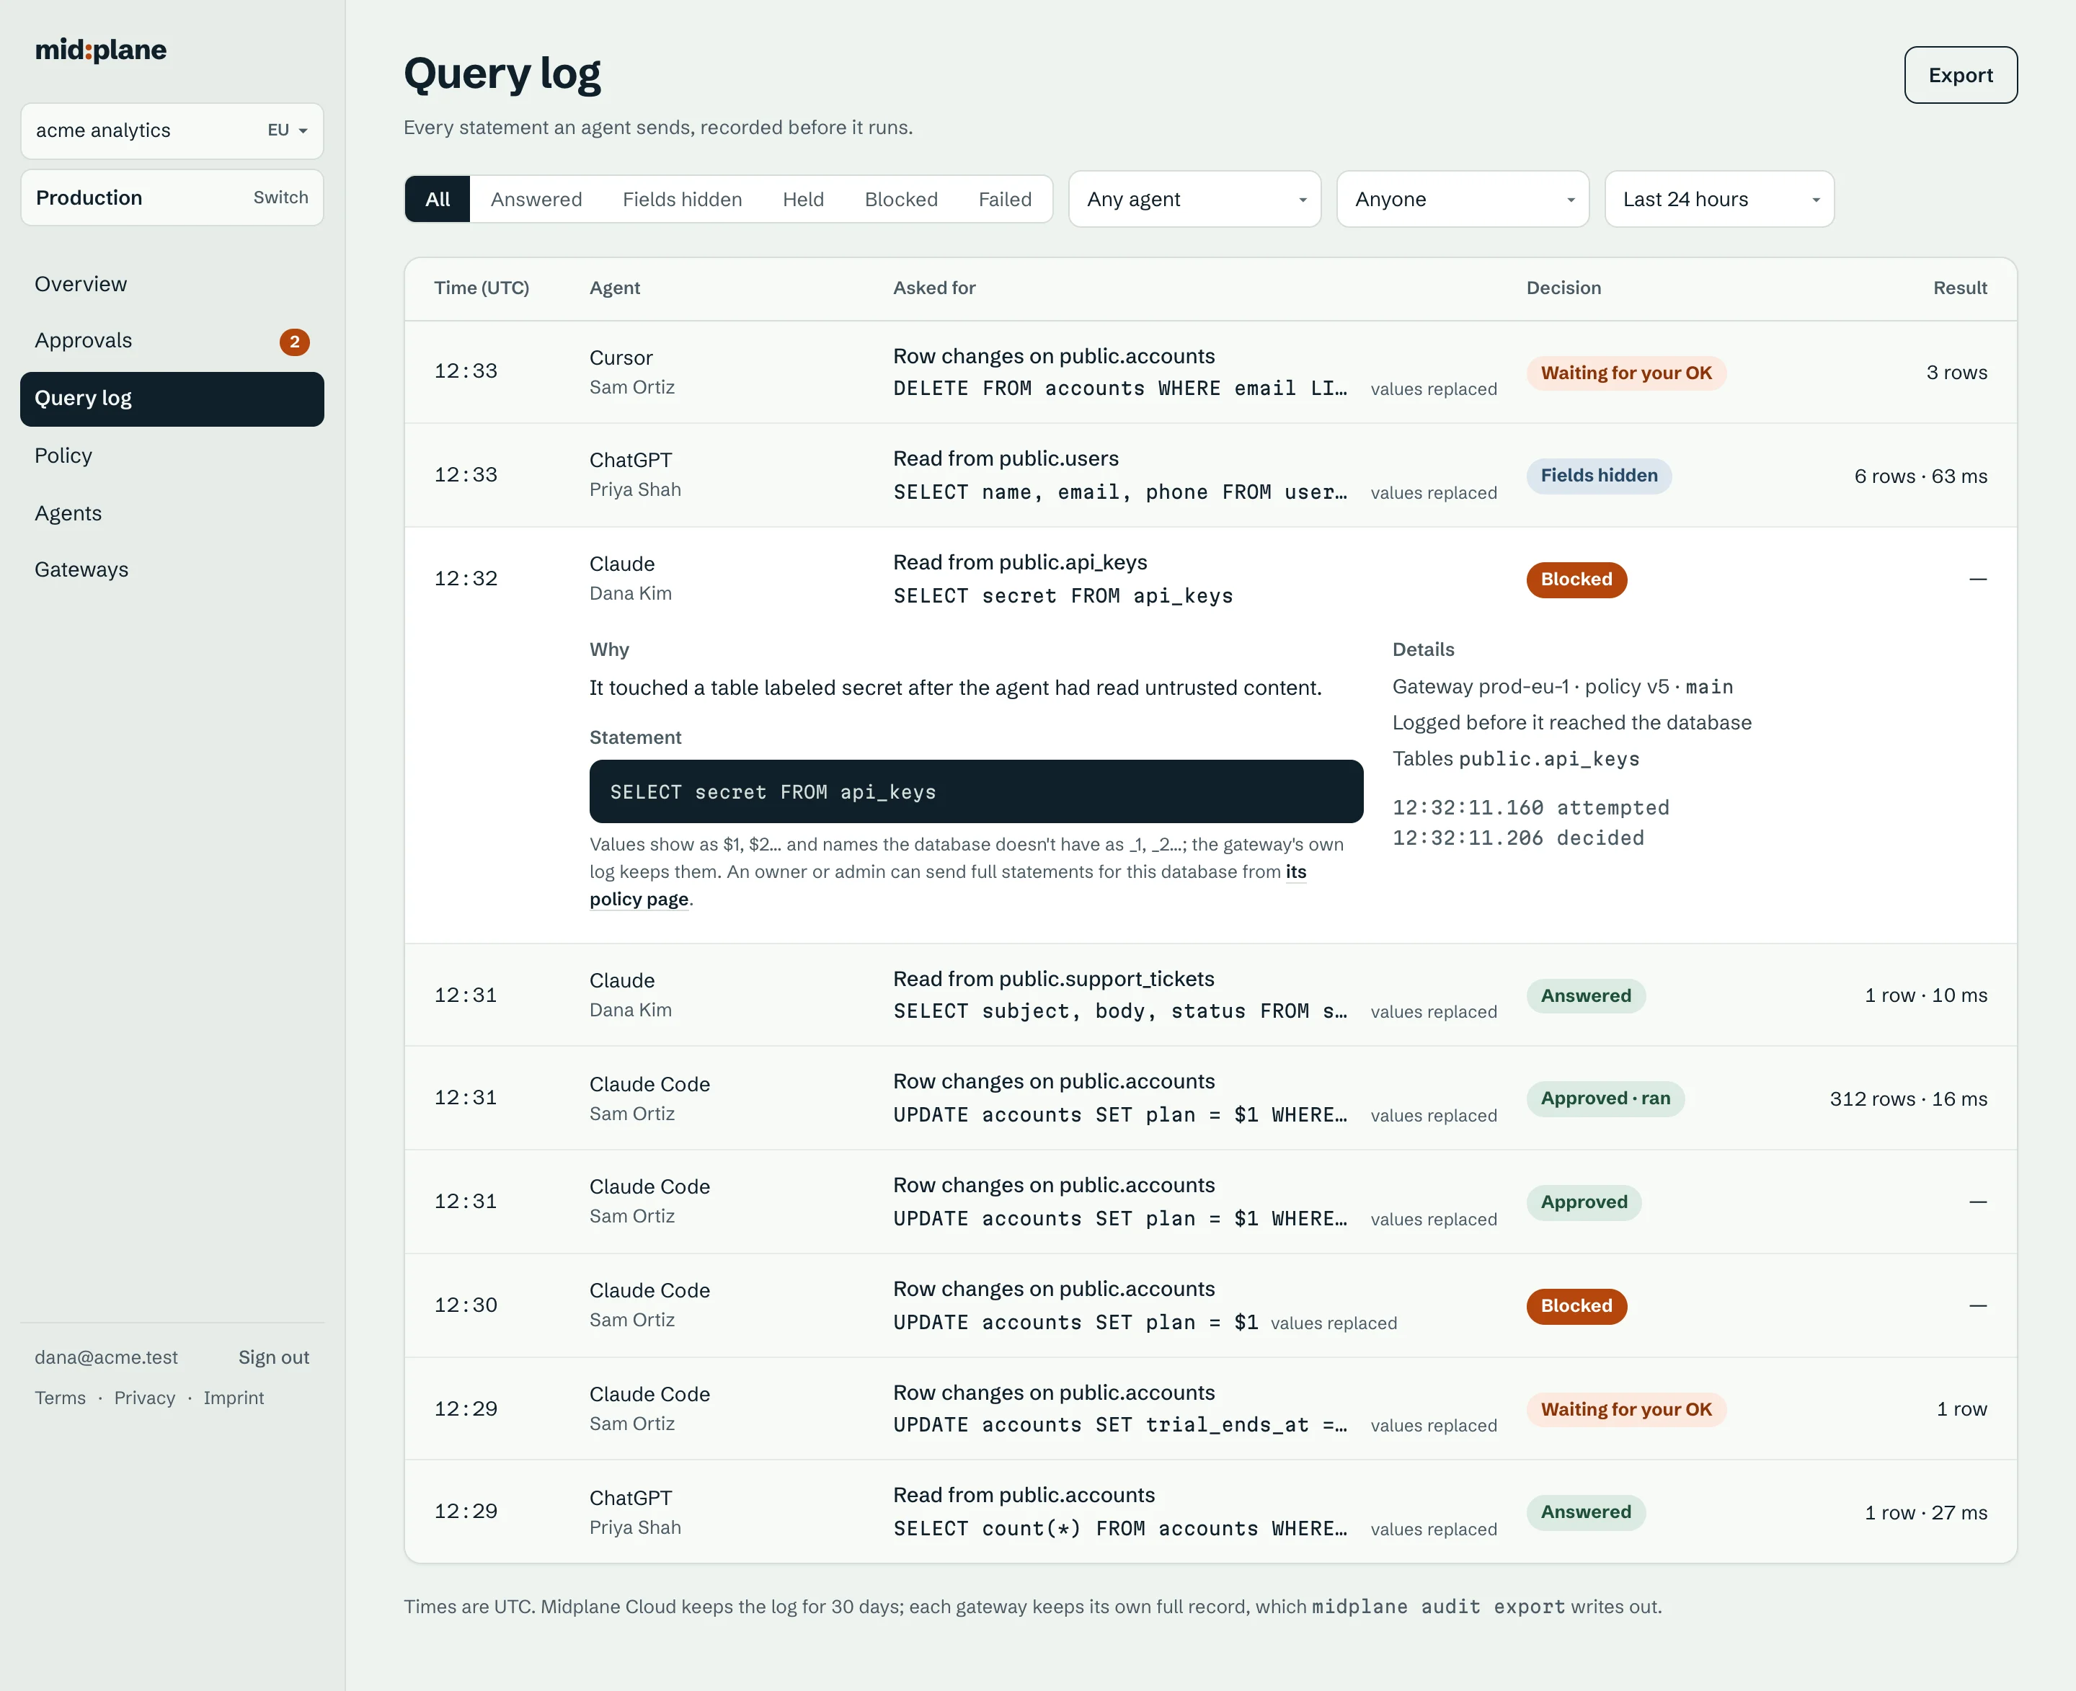Show only Held queries tab

803,200
